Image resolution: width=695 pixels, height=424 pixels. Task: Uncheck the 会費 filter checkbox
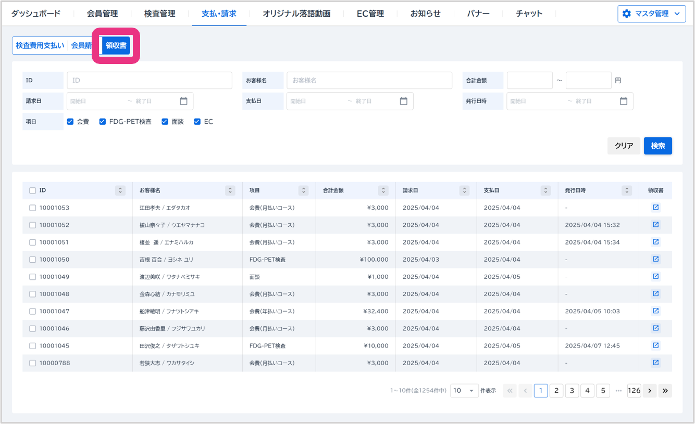70,122
